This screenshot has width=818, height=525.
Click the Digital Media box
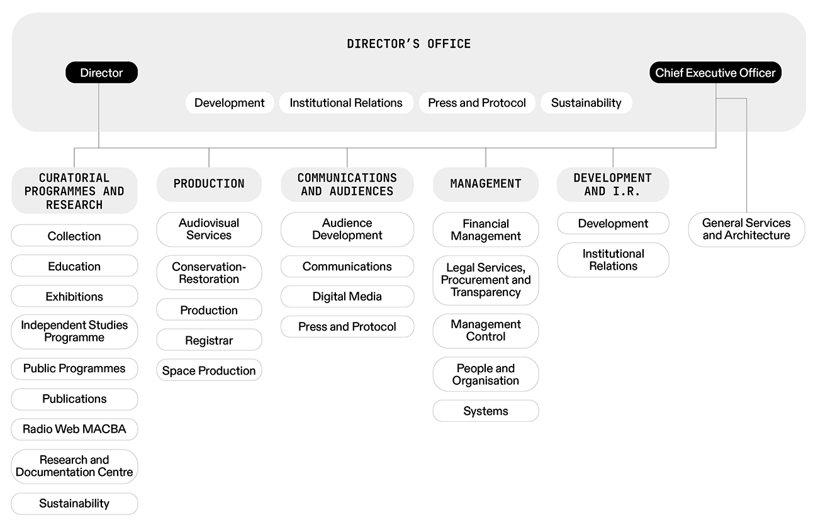click(347, 297)
